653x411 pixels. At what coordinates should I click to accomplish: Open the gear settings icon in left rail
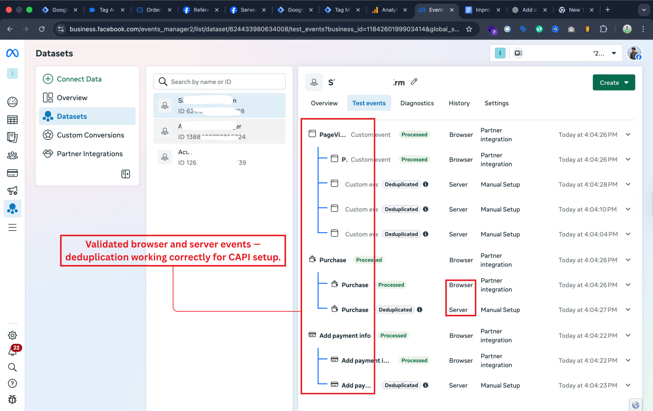tap(12, 335)
